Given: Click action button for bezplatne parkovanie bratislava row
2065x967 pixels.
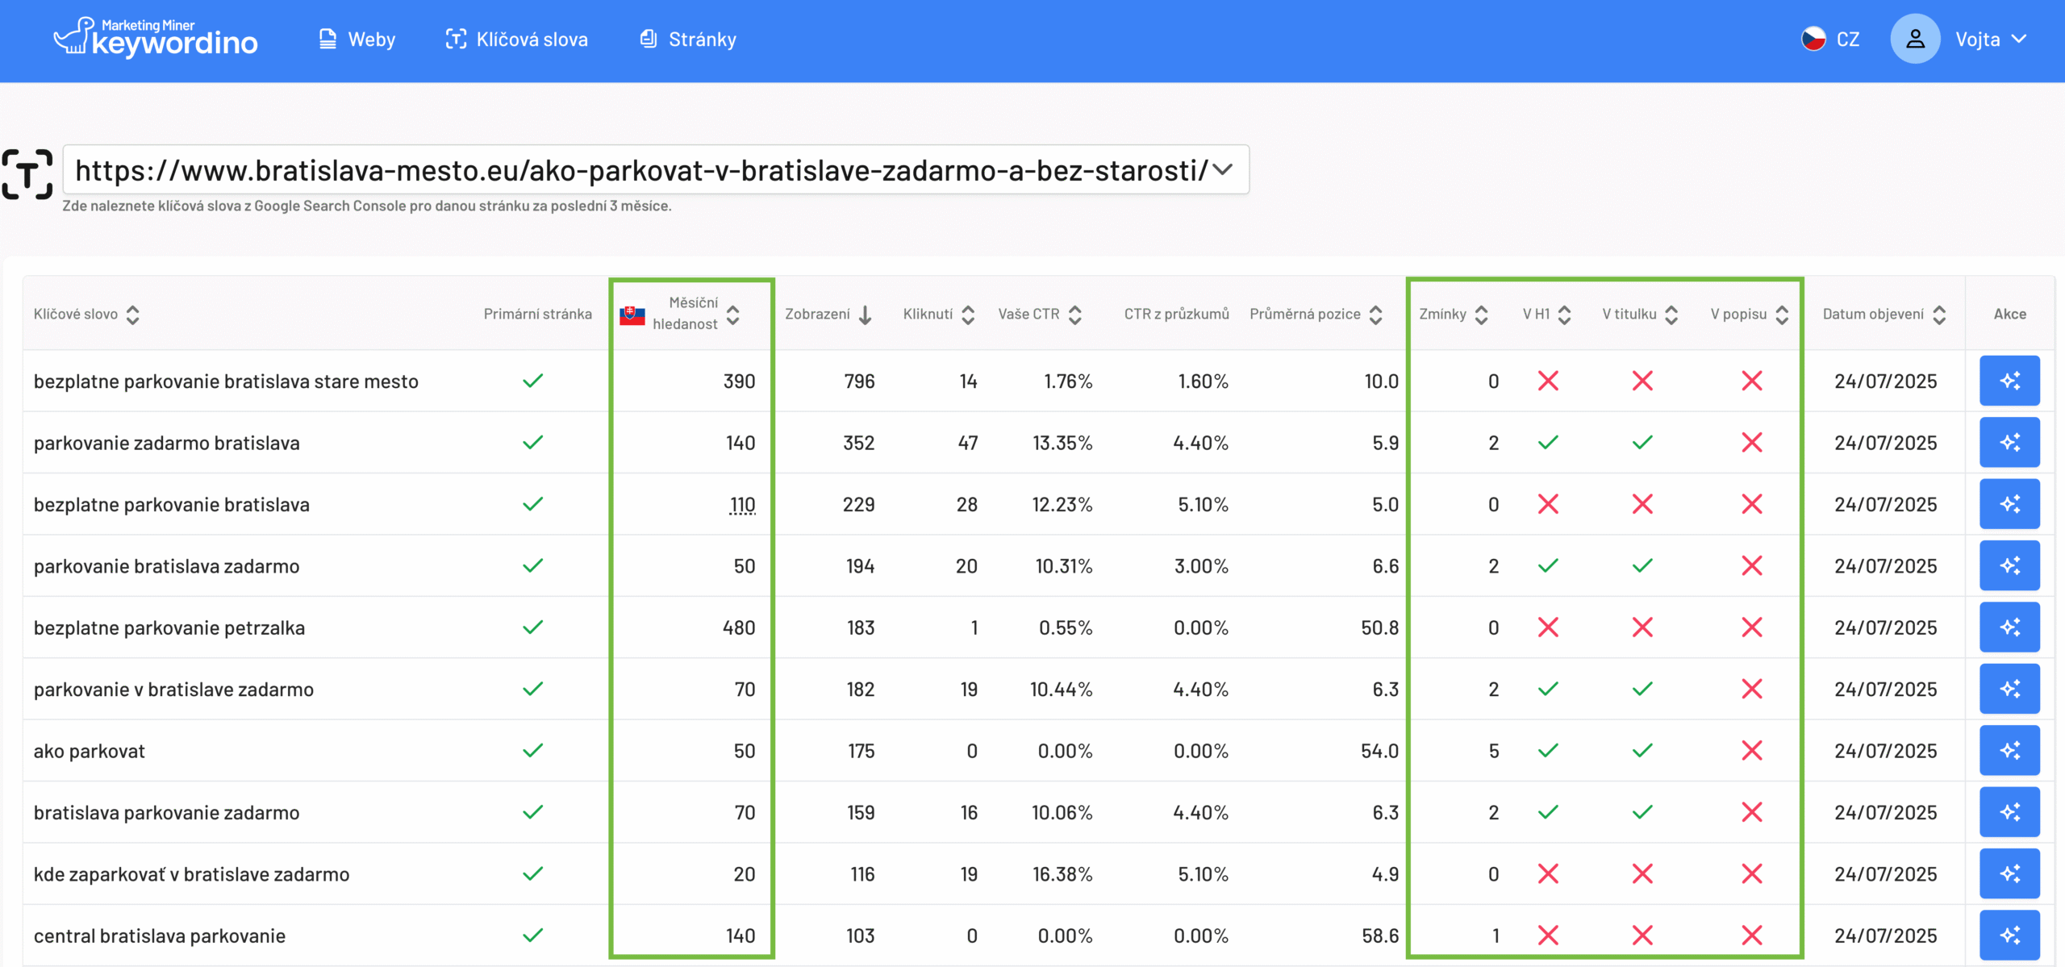Looking at the screenshot, I should click(x=2009, y=504).
